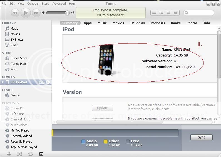Viewport: 221px width, 157px height.
Task: Open Ping in the Store section
Action: (13, 69)
